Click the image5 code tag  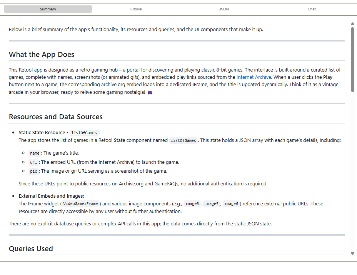click(x=212, y=204)
